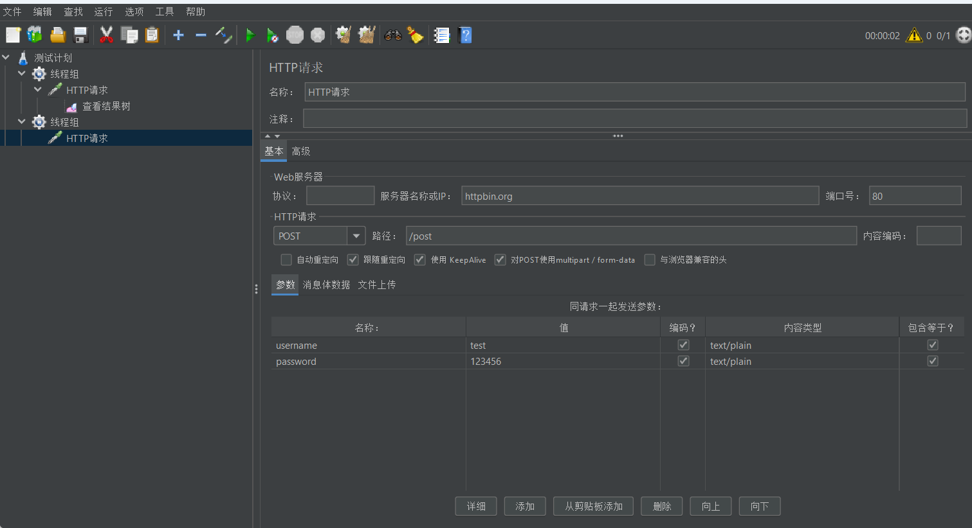Click the Clear results gear-broom icon
Image resolution: width=972 pixels, height=528 pixels.
click(x=344, y=35)
